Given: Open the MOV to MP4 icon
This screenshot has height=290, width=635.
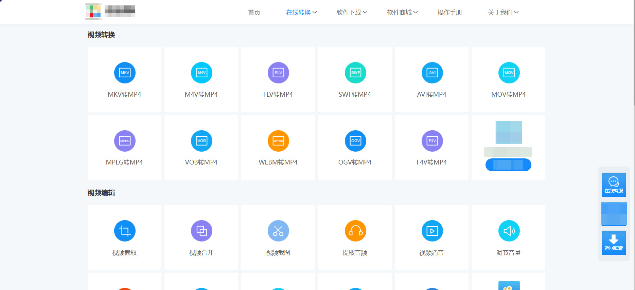Looking at the screenshot, I should 509,73.
